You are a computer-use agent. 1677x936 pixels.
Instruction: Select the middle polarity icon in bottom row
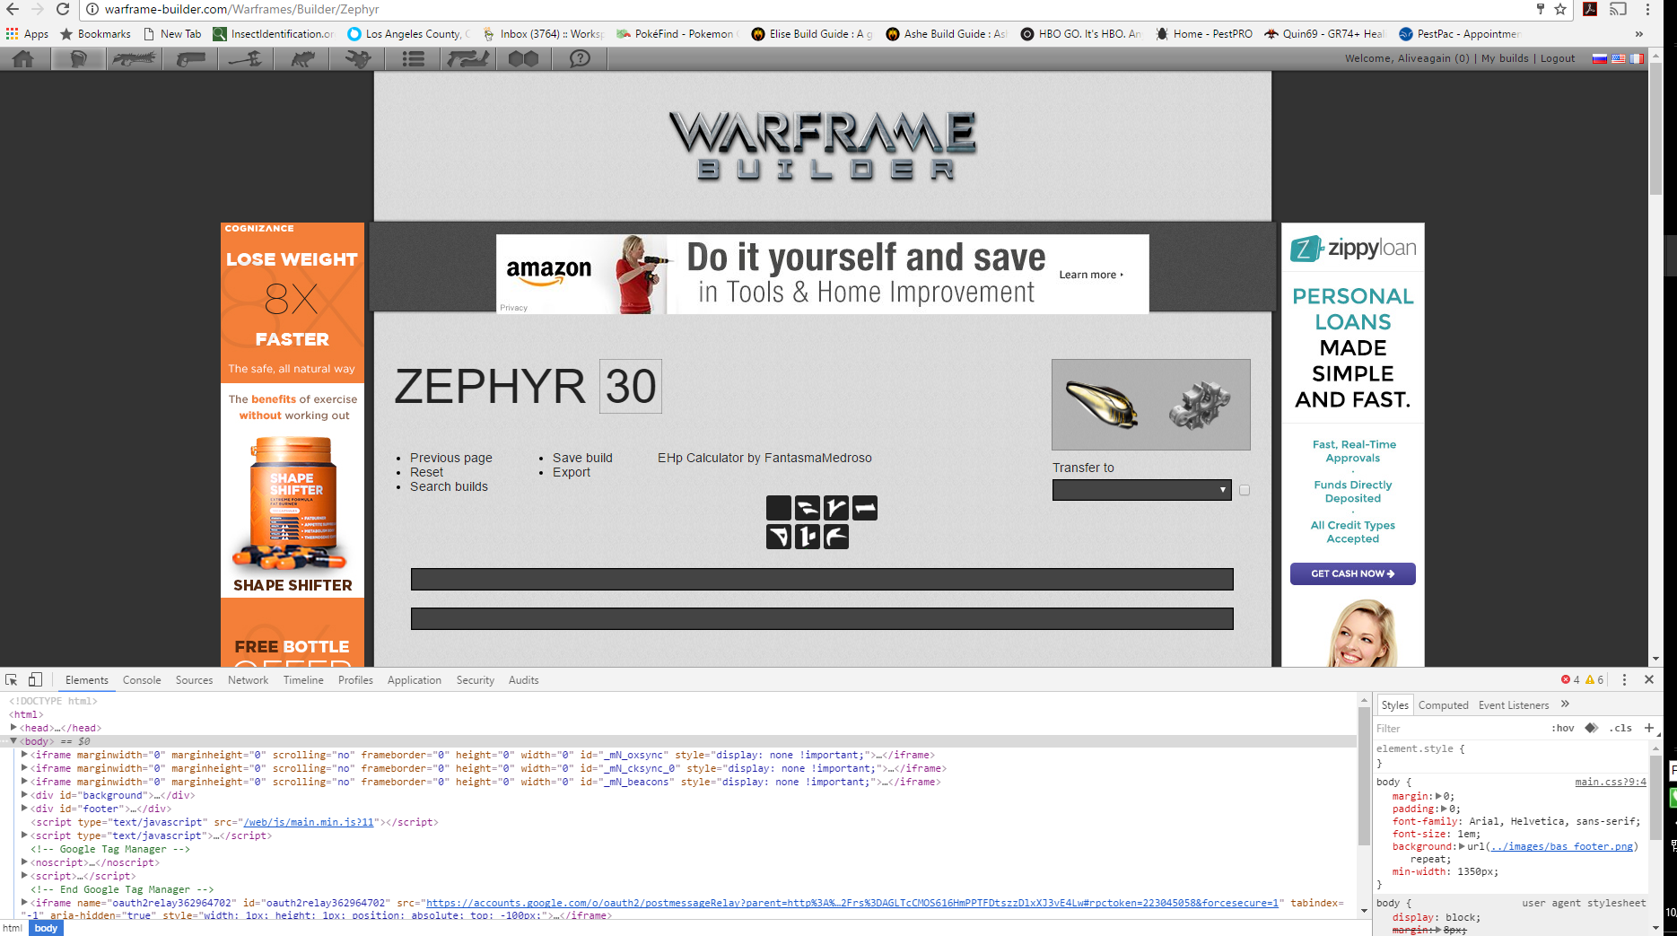tap(808, 537)
